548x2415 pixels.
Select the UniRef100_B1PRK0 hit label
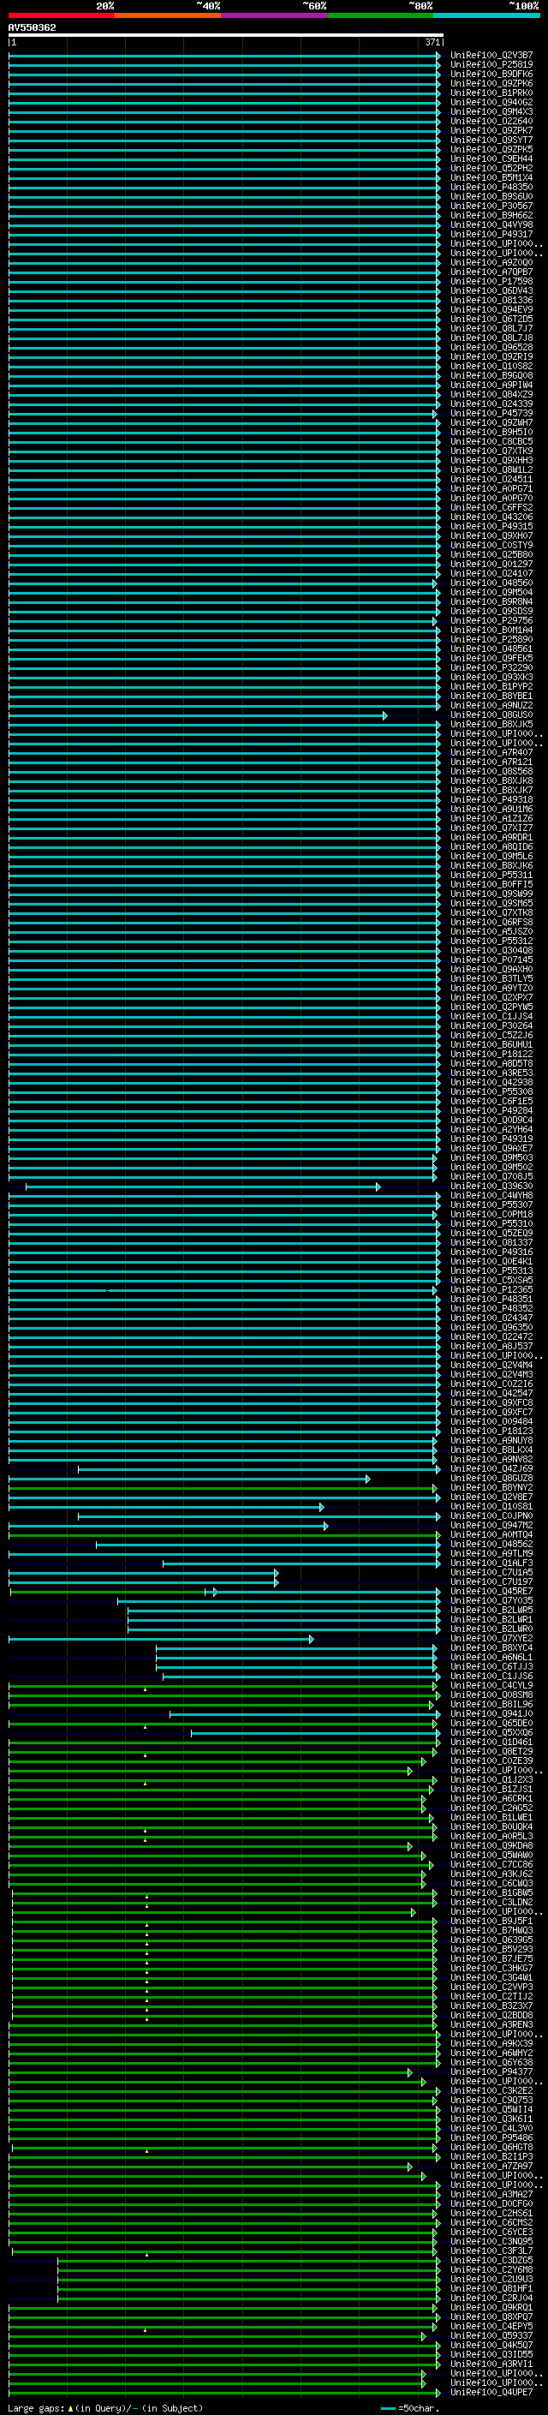(491, 93)
